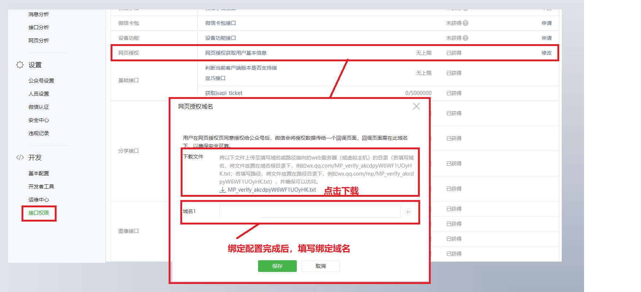Click the download icon beside MP_verify file
Screen dimensions: 641x292
(x=222, y=190)
